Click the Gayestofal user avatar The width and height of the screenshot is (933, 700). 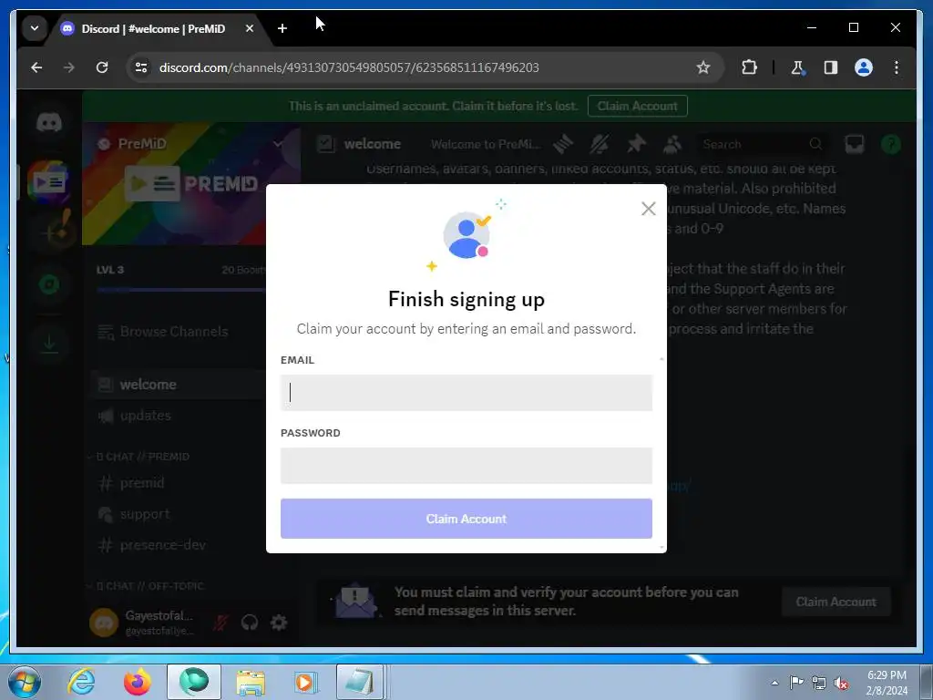coord(104,623)
